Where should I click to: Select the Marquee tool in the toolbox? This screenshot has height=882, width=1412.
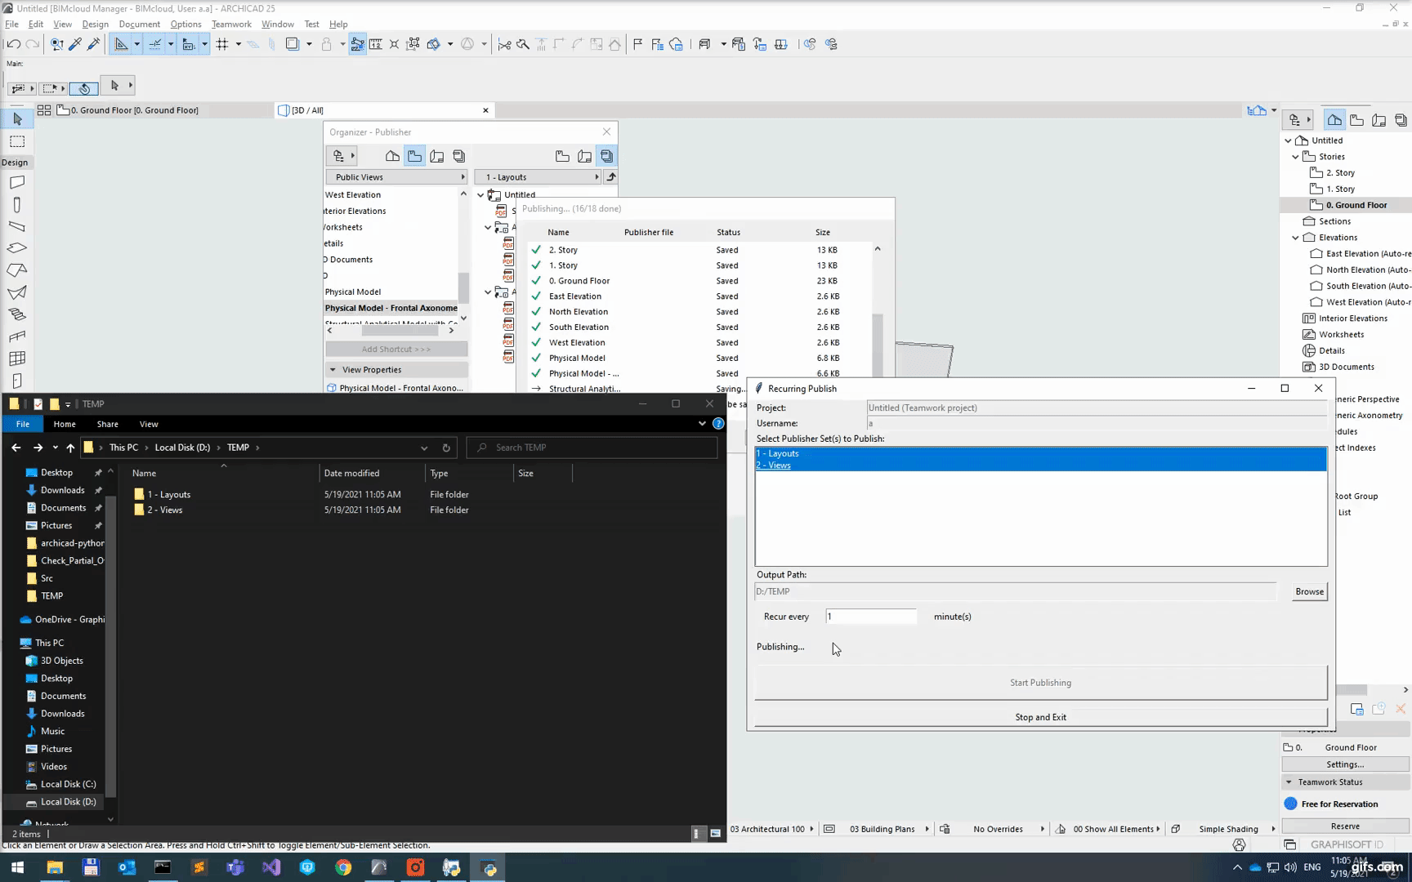pyautogui.click(x=17, y=141)
